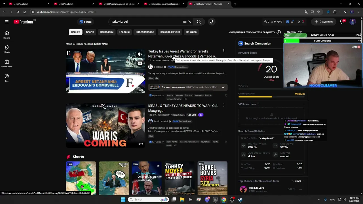Select the Гледани filter chip
This screenshot has width=363, height=204.
(x=124, y=32)
